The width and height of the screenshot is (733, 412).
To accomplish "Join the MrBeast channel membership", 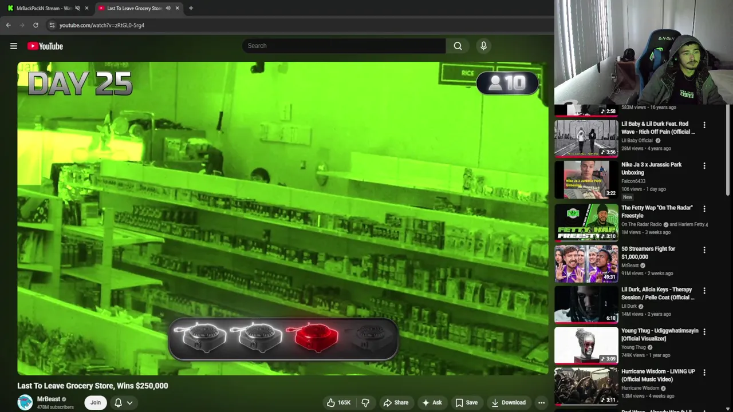I will [96, 402].
